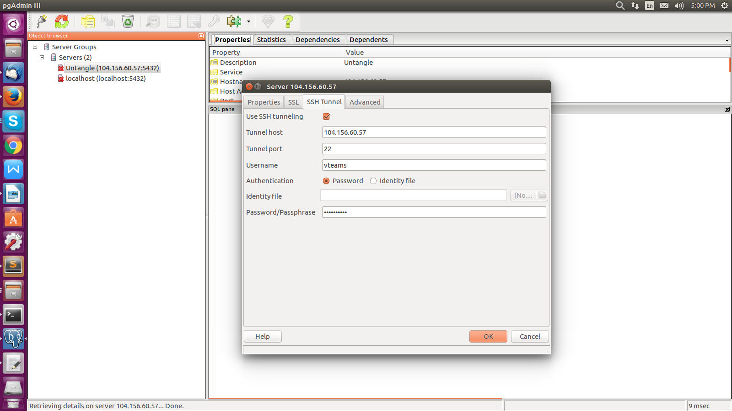Select the localhost server tree item

tap(106, 79)
